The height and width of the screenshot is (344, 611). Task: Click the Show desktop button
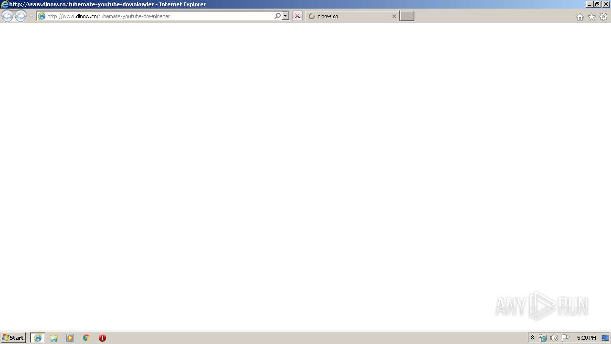pyautogui.click(x=605, y=338)
